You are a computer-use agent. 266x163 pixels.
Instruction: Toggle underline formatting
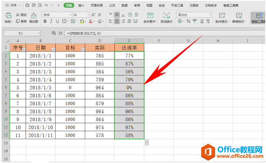57,22
